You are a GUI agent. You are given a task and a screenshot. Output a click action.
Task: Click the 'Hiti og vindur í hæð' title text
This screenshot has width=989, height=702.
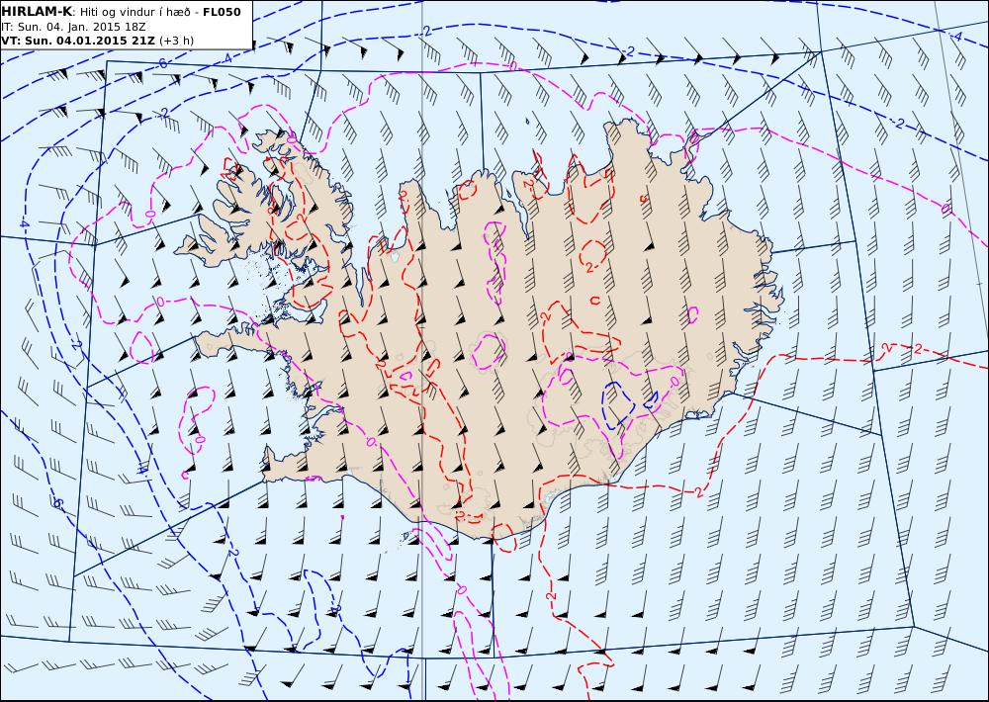click(135, 12)
